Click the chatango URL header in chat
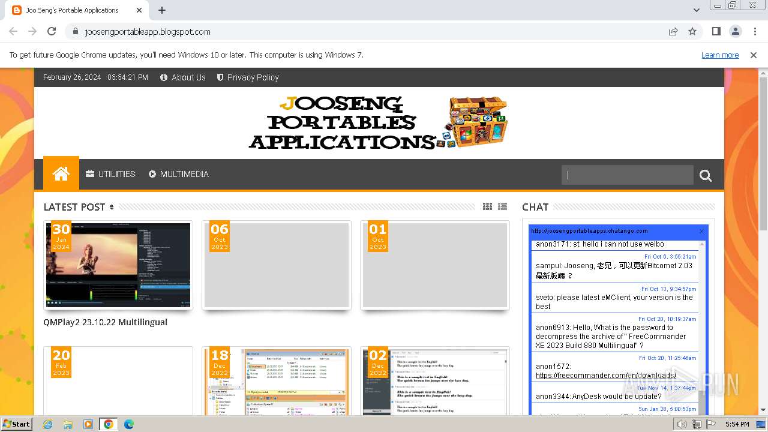The width and height of the screenshot is (768, 432). click(x=589, y=231)
